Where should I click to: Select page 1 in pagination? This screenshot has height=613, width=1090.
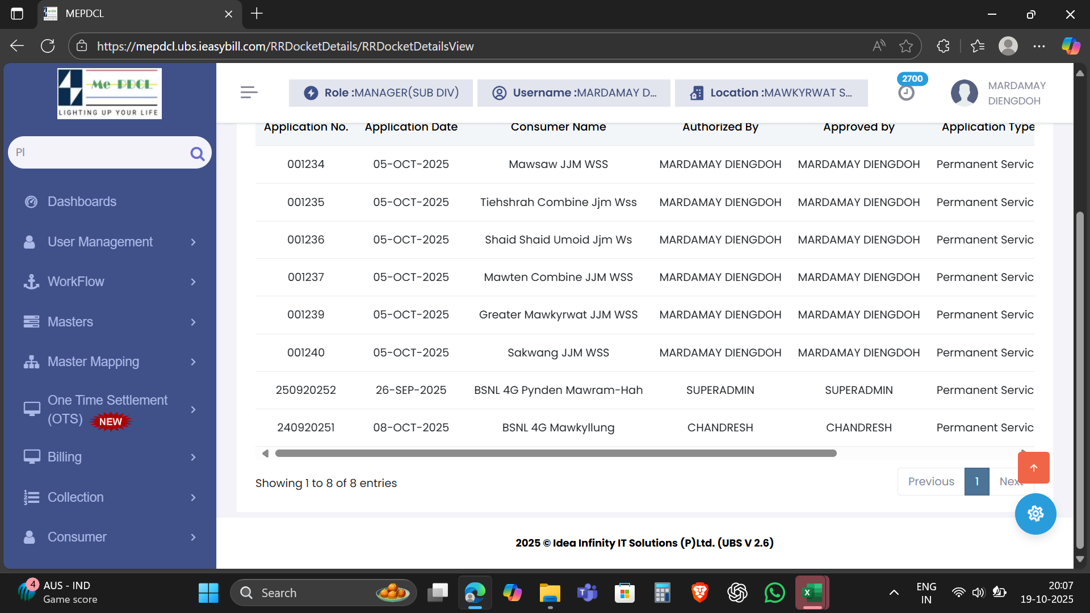click(976, 481)
